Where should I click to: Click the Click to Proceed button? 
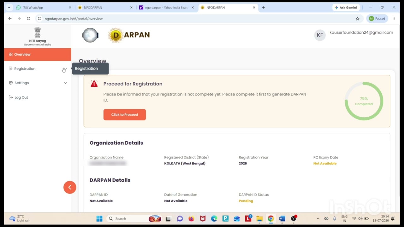[125, 114]
